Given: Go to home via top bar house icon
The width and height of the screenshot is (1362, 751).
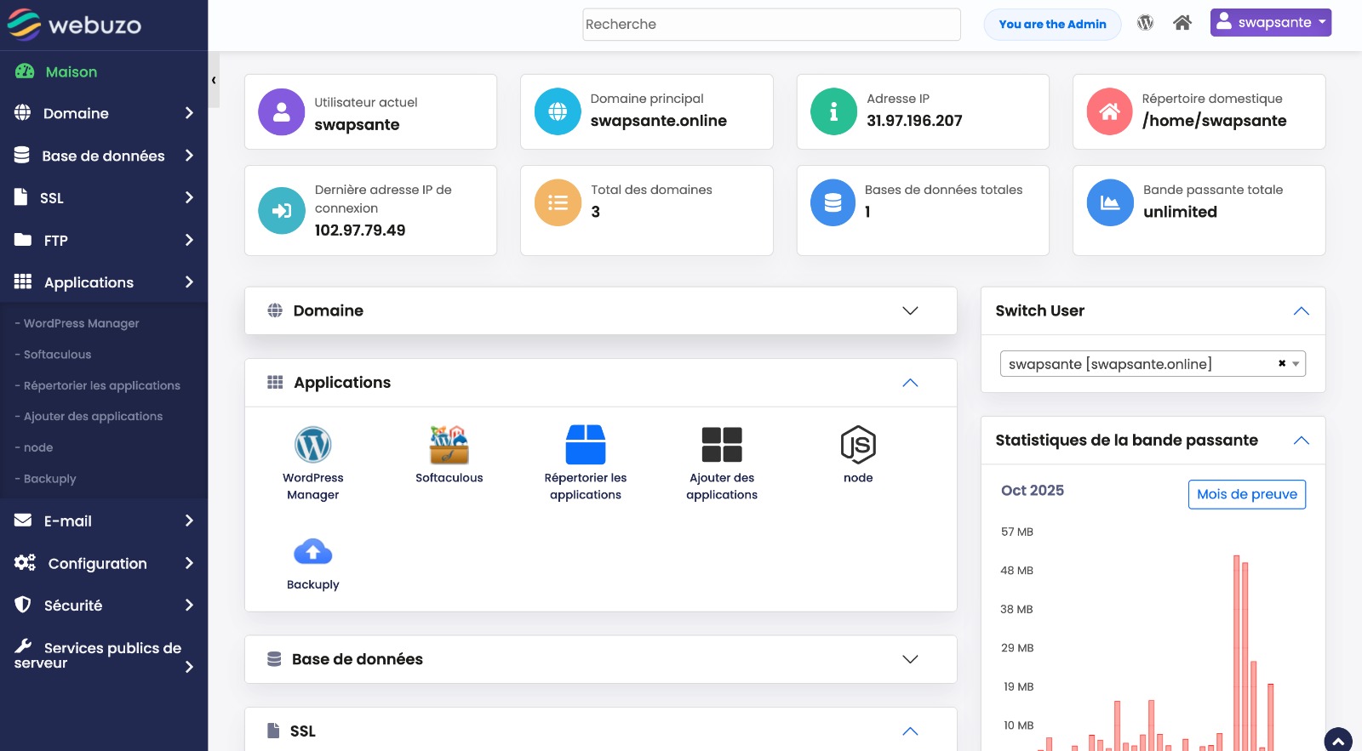Looking at the screenshot, I should click(1182, 23).
